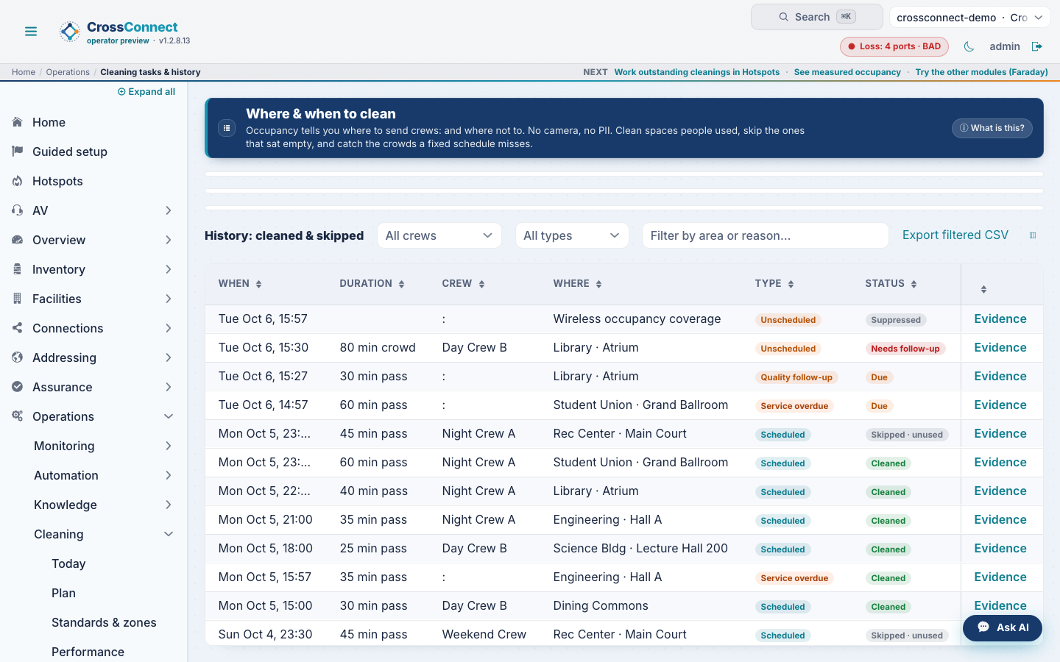This screenshot has height=662, width=1060.
Task: Open Evidence for Tue Oct 6, 15:30 row
Action: 1000,347
